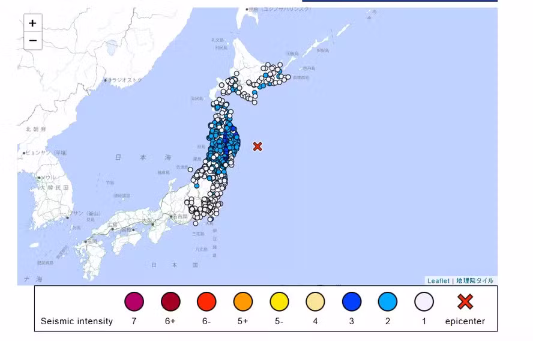533x341 pixels.
Task: Select the 5+ orange legend circle
Action: click(x=243, y=301)
